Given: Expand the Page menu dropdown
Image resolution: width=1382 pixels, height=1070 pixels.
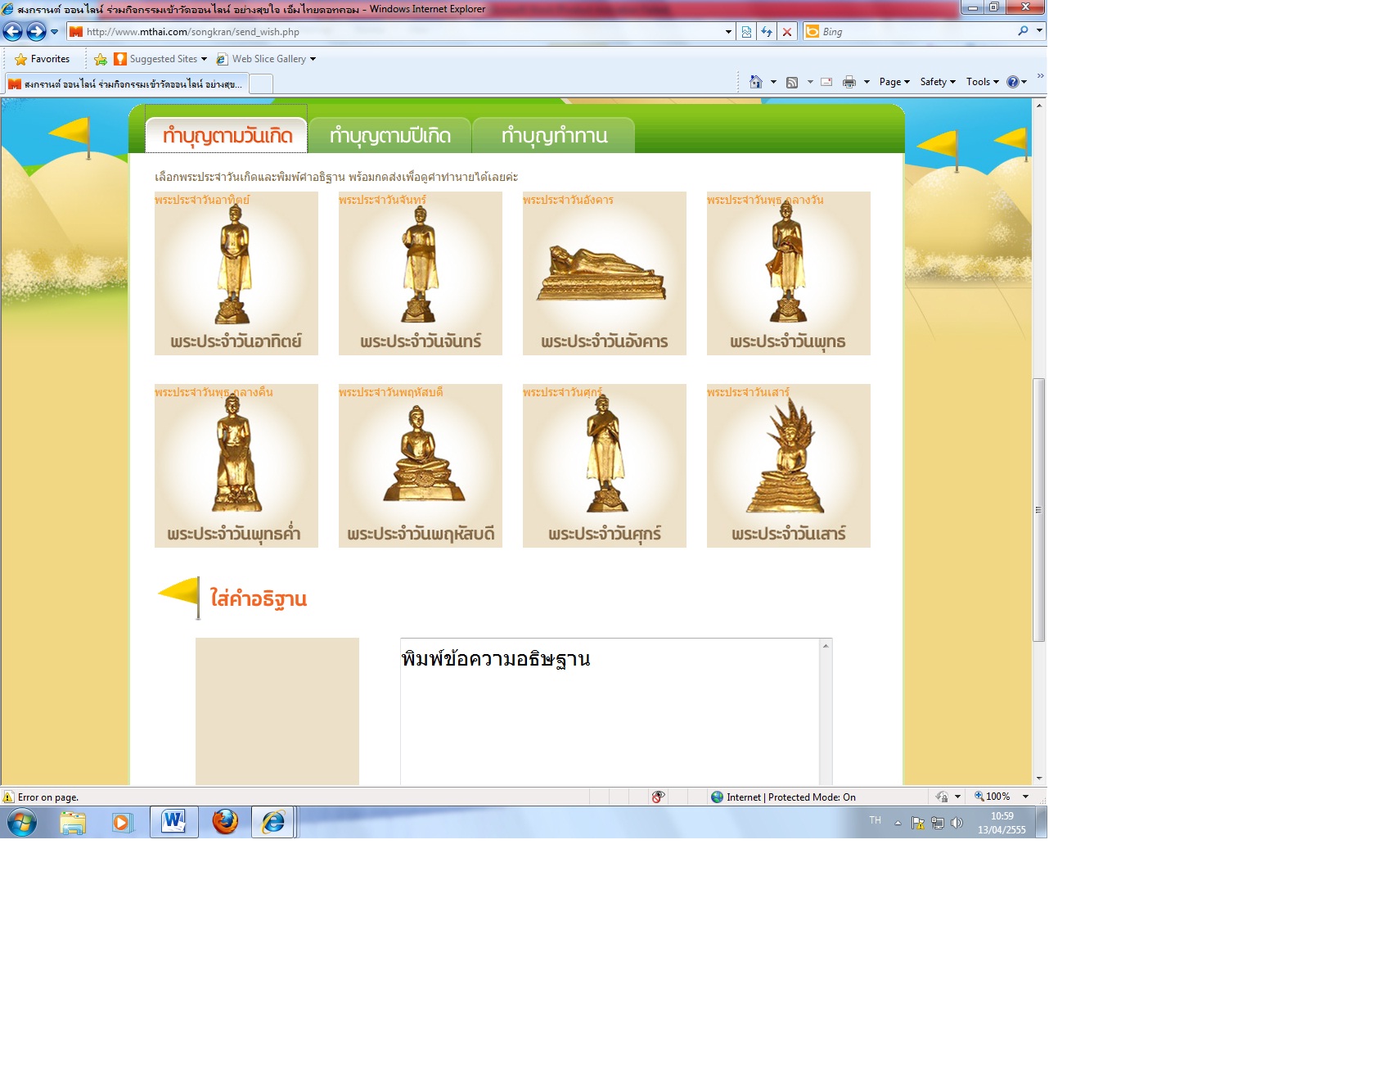Looking at the screenshot, I should (x=894, y=82).
